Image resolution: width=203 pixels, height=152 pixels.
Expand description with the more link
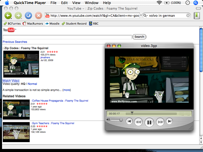point(67,90)
